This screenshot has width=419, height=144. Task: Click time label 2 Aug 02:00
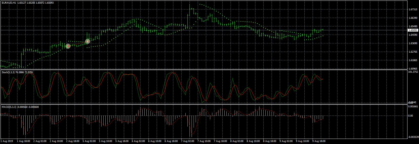[x=40, y=141]
